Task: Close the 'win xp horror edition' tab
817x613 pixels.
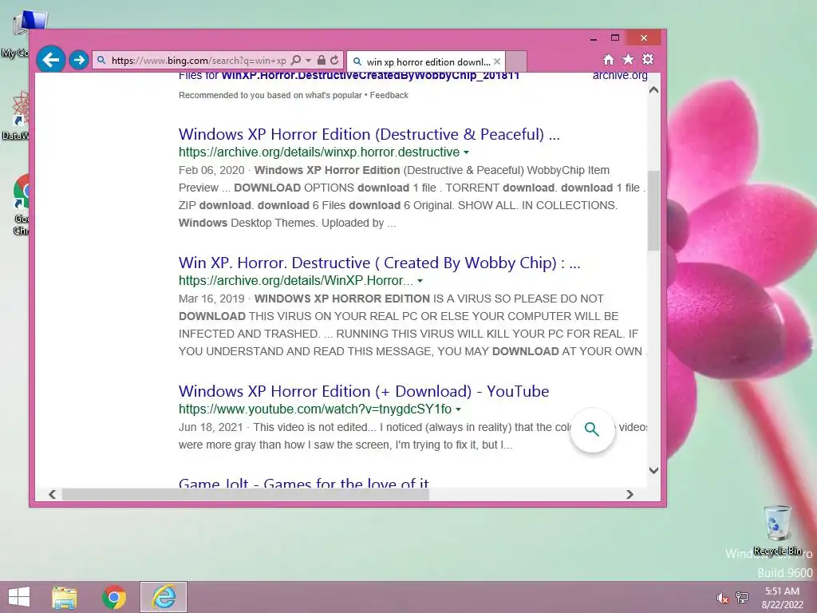Action: click(497, 61)
